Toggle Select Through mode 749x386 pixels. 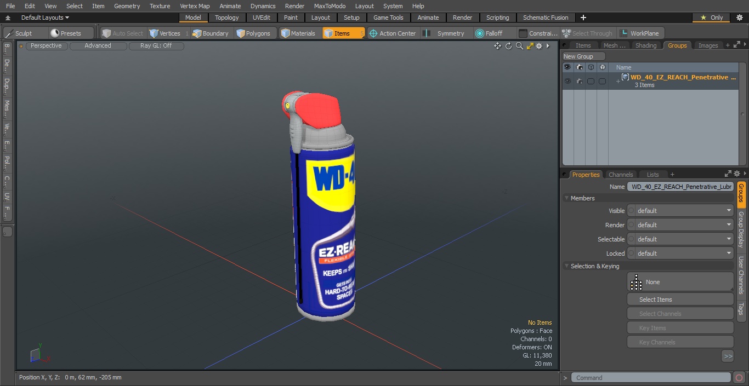(588, 33)
